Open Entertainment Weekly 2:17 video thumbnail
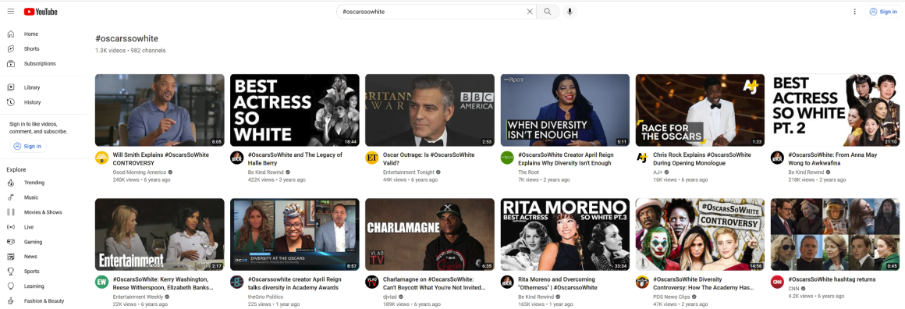This screenshot has height=309, width=905. pos(160,235)
